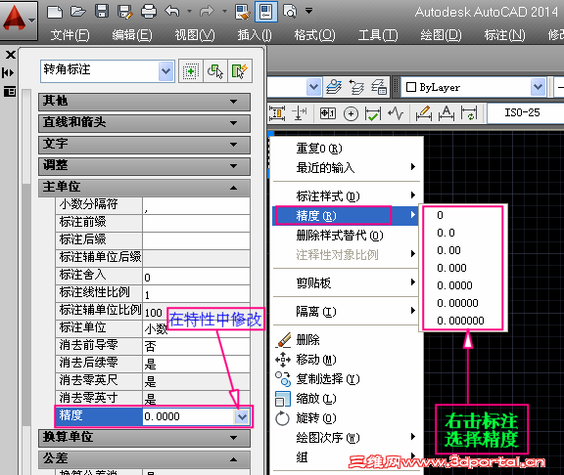Click the Layer States Manager icon
The height and width of the screenshot is (475, 564).
coord(379,87)
